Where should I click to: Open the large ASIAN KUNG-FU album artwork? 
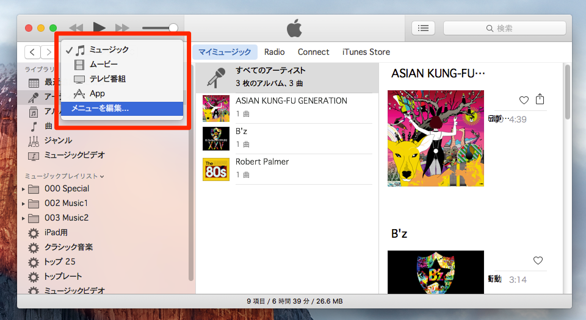(x=436, y=138)
